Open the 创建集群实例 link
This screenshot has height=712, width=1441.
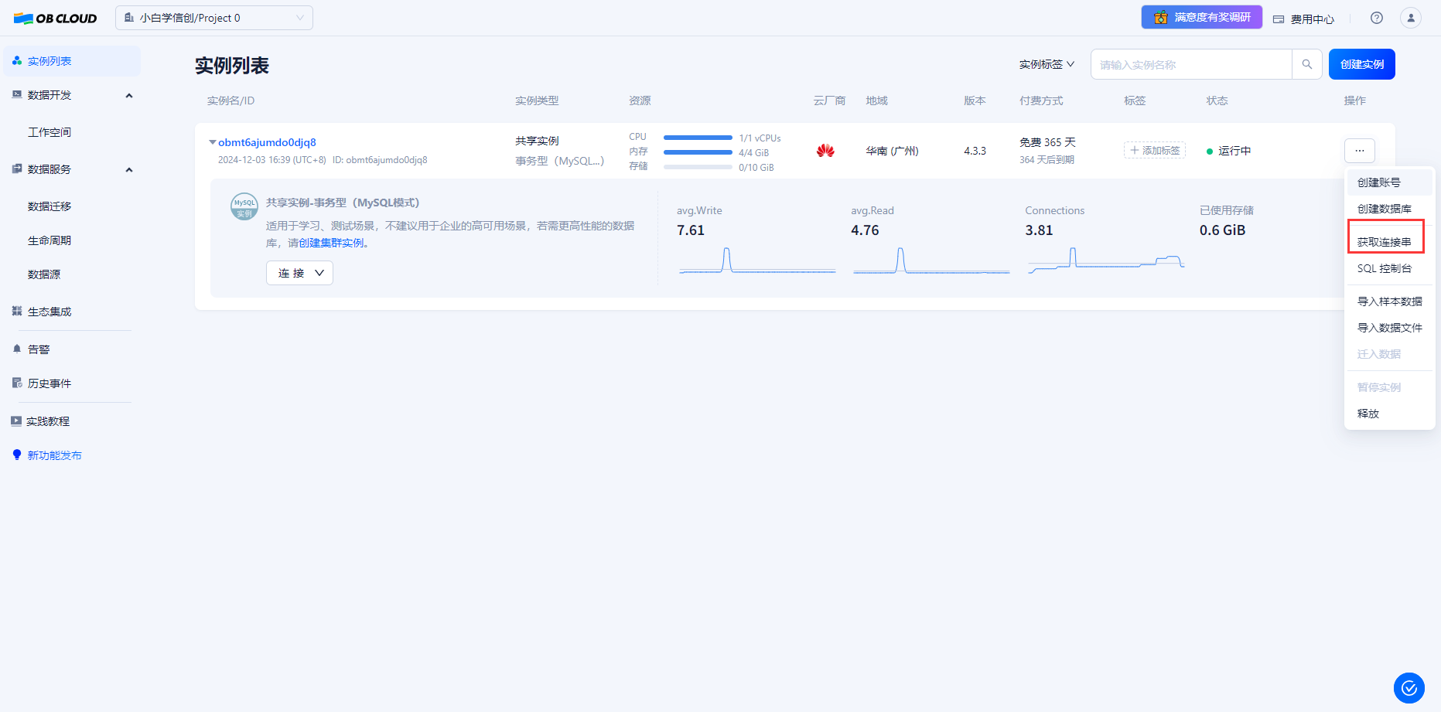[x=331, y=243]
